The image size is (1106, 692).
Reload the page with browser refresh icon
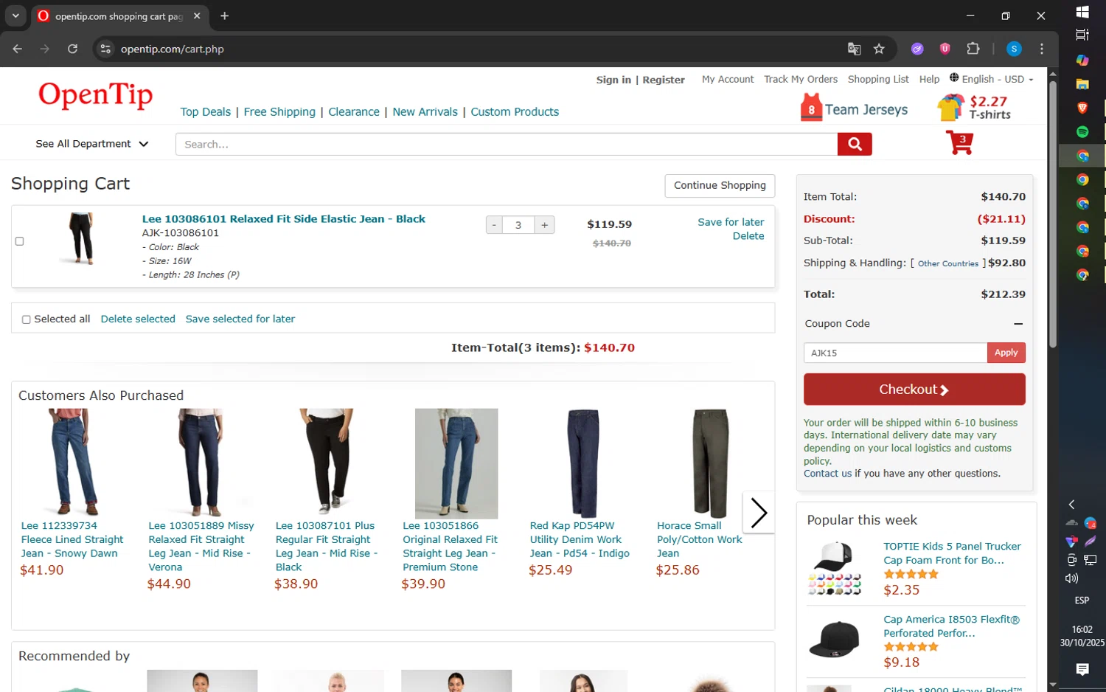(72, 49)
